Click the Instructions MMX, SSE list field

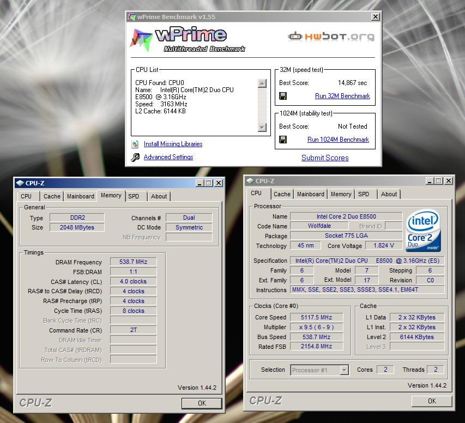pos(367,289)
